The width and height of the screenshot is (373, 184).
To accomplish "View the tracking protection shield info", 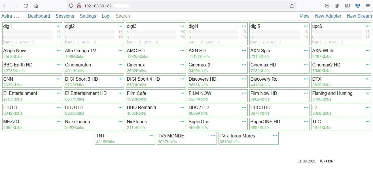I will [71, 6].
